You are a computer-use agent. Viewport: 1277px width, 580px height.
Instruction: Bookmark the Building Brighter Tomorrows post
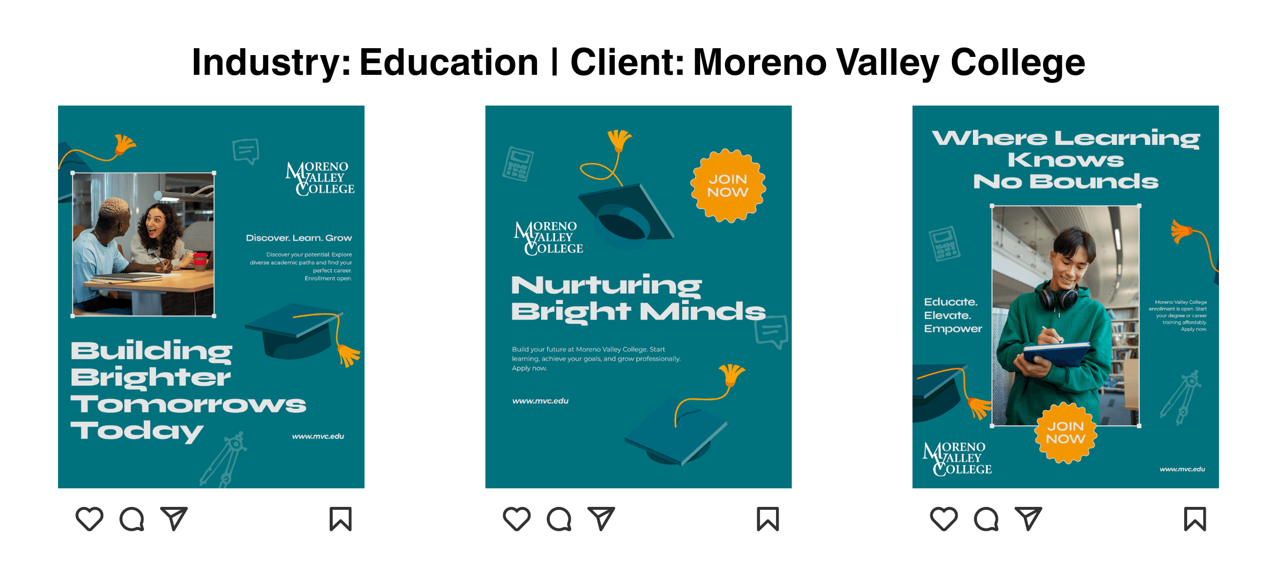tap(341, 519)
